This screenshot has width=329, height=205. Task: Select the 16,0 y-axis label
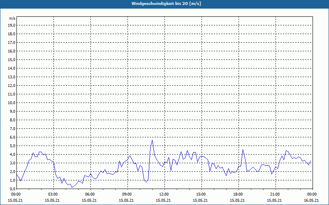coord(12,51)
